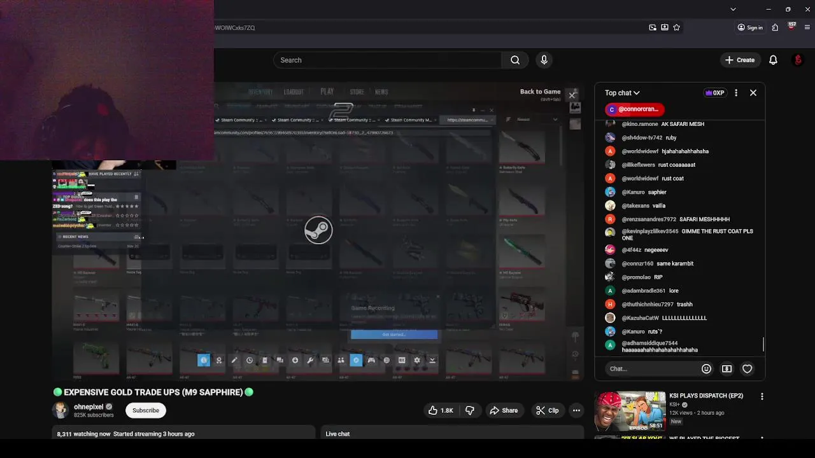Subscribe to ohnepixel channel
The image size is (815, 458).
[146, 411]
